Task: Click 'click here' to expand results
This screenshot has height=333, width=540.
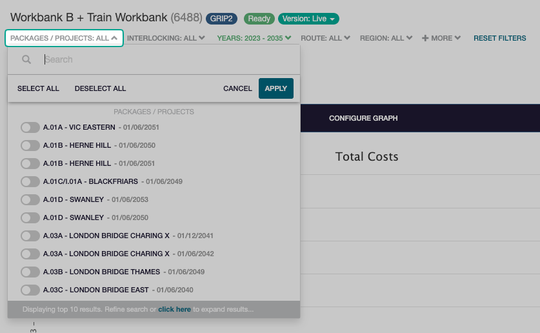Action: tap(174, 310)
